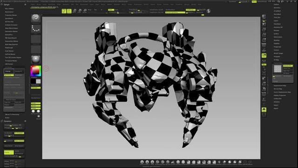Toggle Edit mode button in top toolbar
This screenshot has width=298, height=168.
(64, 11)
